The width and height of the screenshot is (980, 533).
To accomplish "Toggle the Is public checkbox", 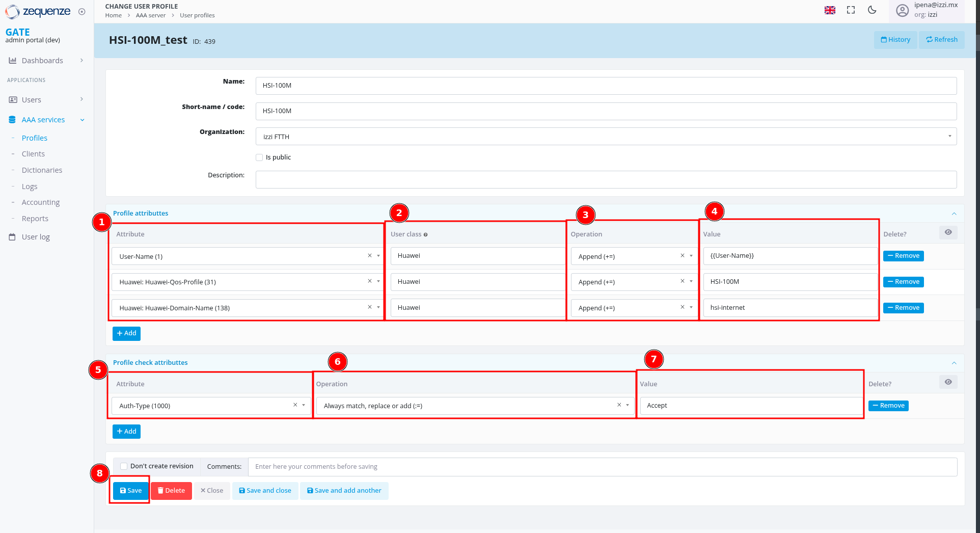I will [x=259, y=157].
